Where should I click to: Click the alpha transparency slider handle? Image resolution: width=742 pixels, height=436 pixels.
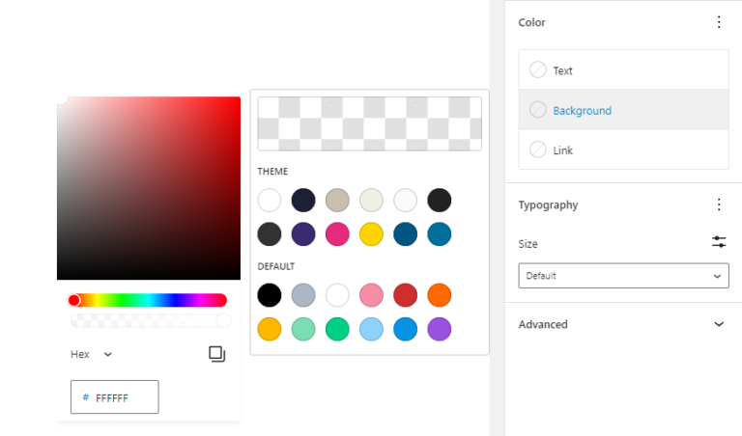(223, 320)
